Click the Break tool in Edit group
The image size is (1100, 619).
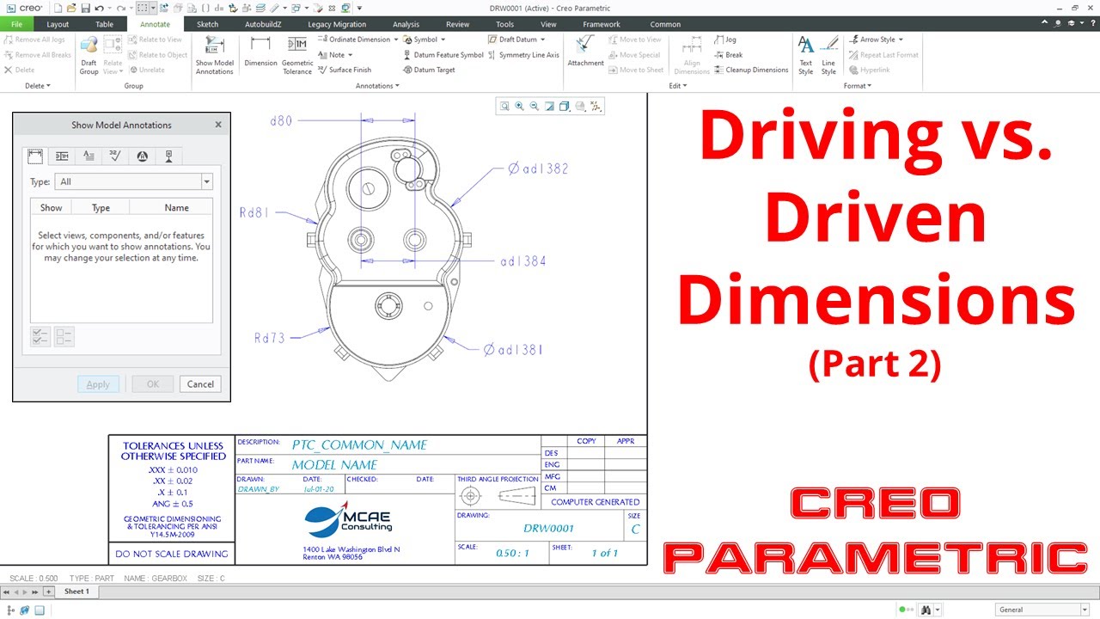pos(728,54)
